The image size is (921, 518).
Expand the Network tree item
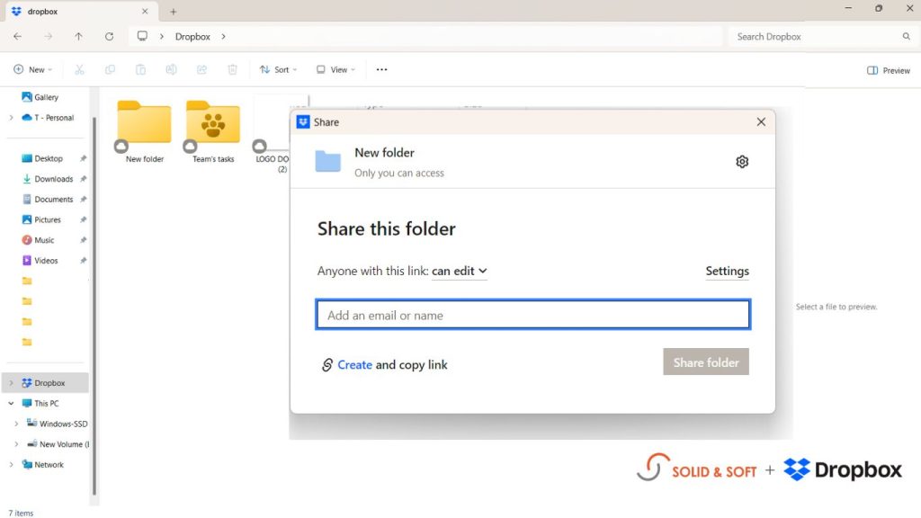11,465
